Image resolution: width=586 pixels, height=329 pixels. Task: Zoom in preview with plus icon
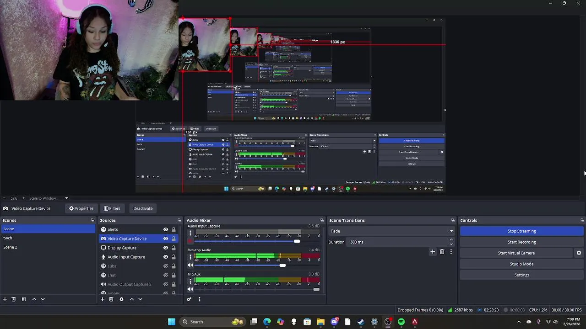(x=24, y=198)
